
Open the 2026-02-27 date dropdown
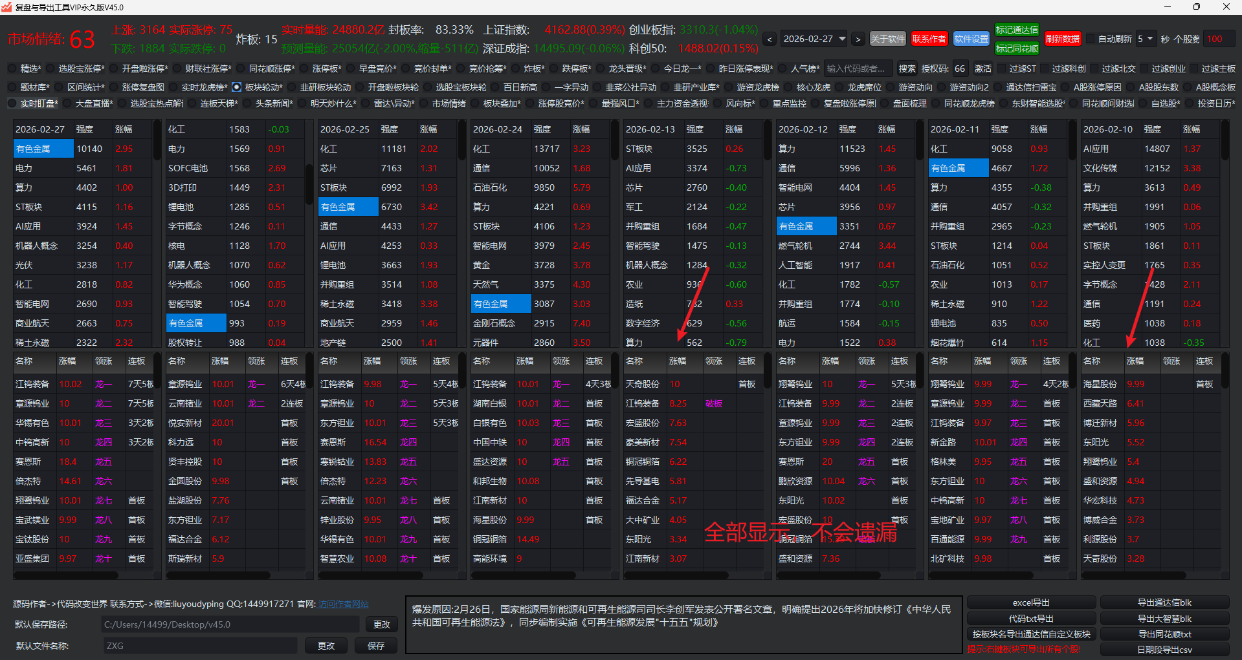click(x=842, y=39)
